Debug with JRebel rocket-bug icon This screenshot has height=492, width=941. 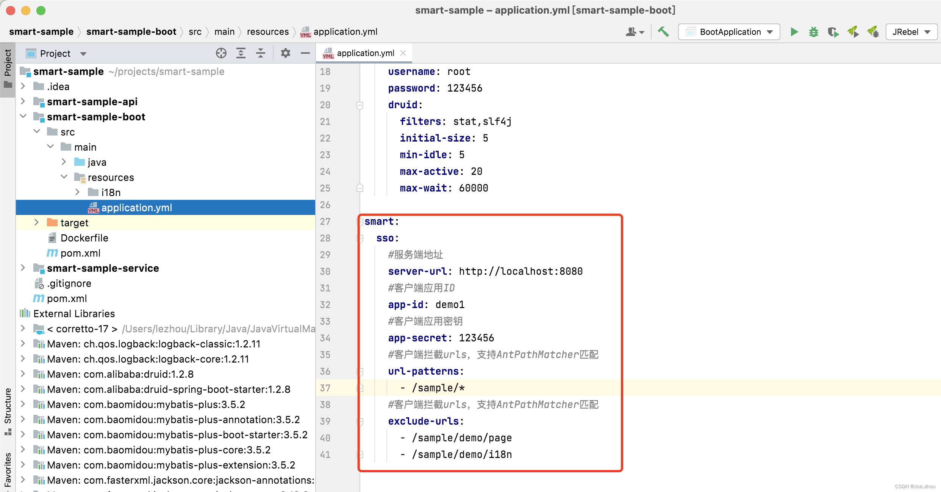[x=873, y=32]
